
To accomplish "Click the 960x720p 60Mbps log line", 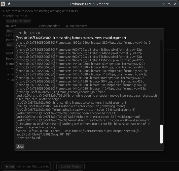I will coord(79,53).
